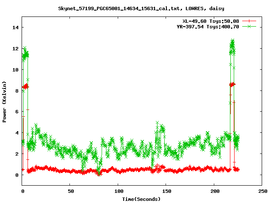Click x-axis tick label 150
The image size is (271, 203).
pos(167,191)
